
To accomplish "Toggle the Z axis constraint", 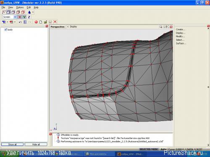I will point(29,17).
